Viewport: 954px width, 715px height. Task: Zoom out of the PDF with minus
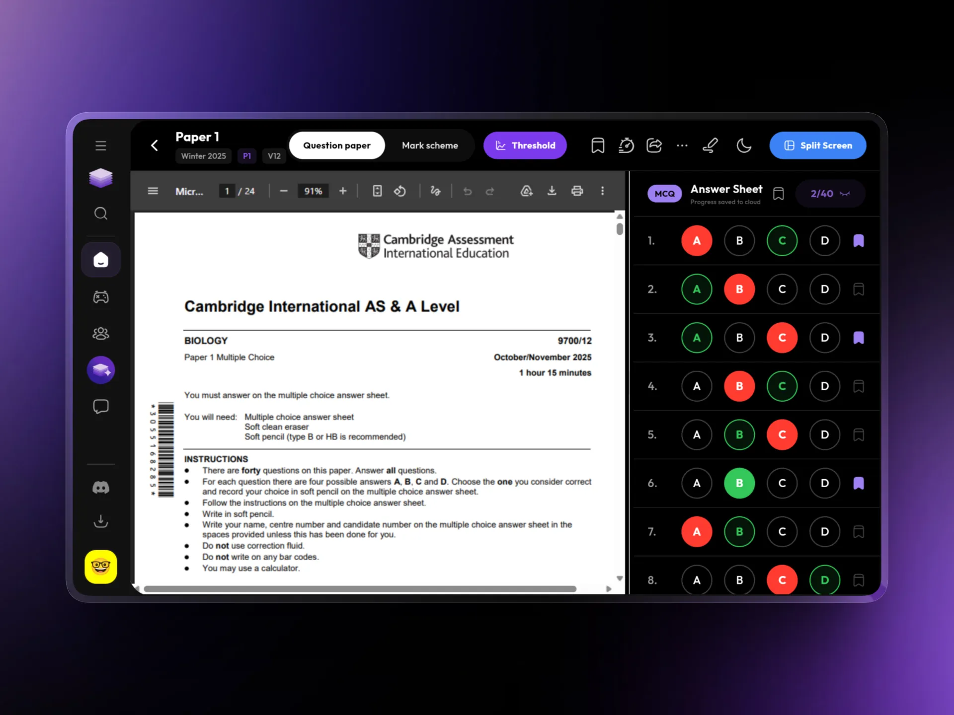pos(284,191)
